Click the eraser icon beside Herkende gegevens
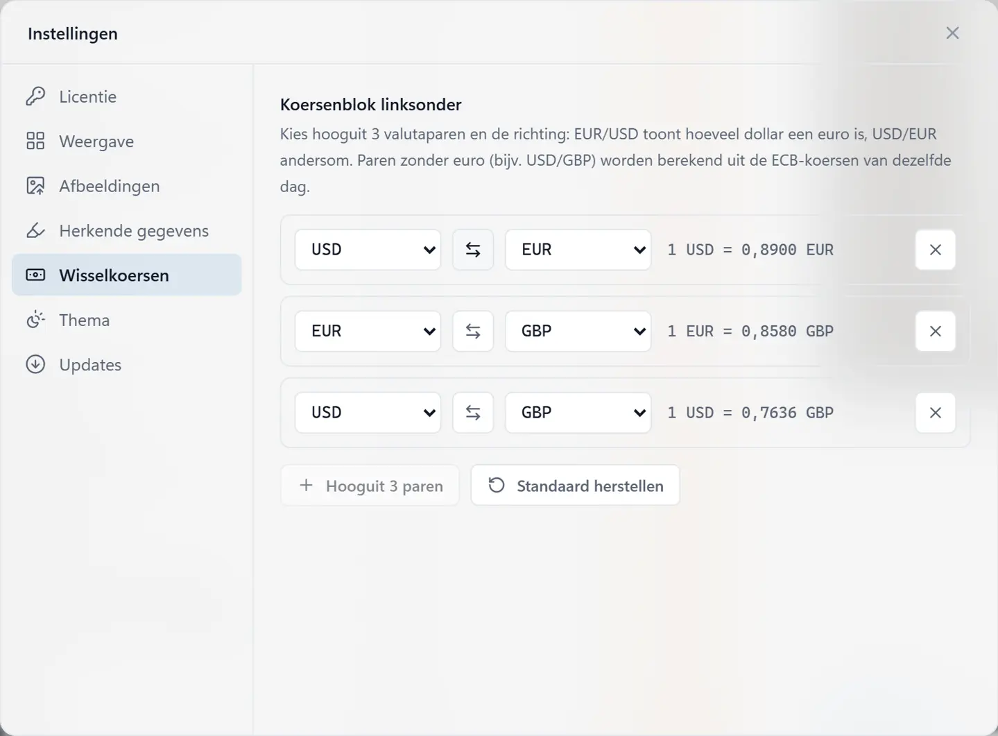The image size is (998, 736). [35, 230]
